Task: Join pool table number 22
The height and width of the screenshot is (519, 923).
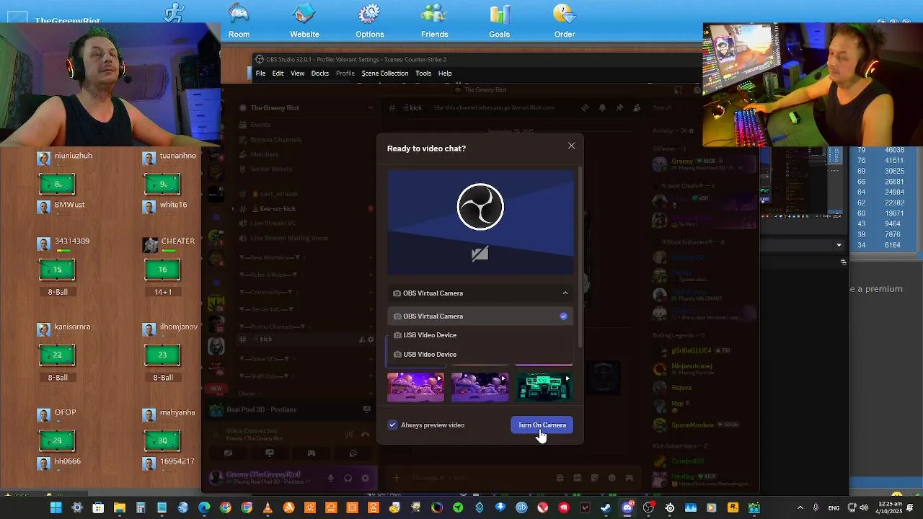Action: [57, 355]
